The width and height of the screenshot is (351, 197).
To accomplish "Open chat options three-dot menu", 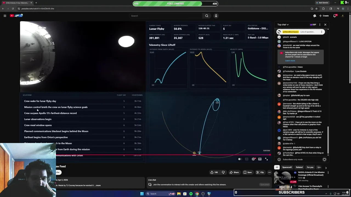I will [320, 25].
